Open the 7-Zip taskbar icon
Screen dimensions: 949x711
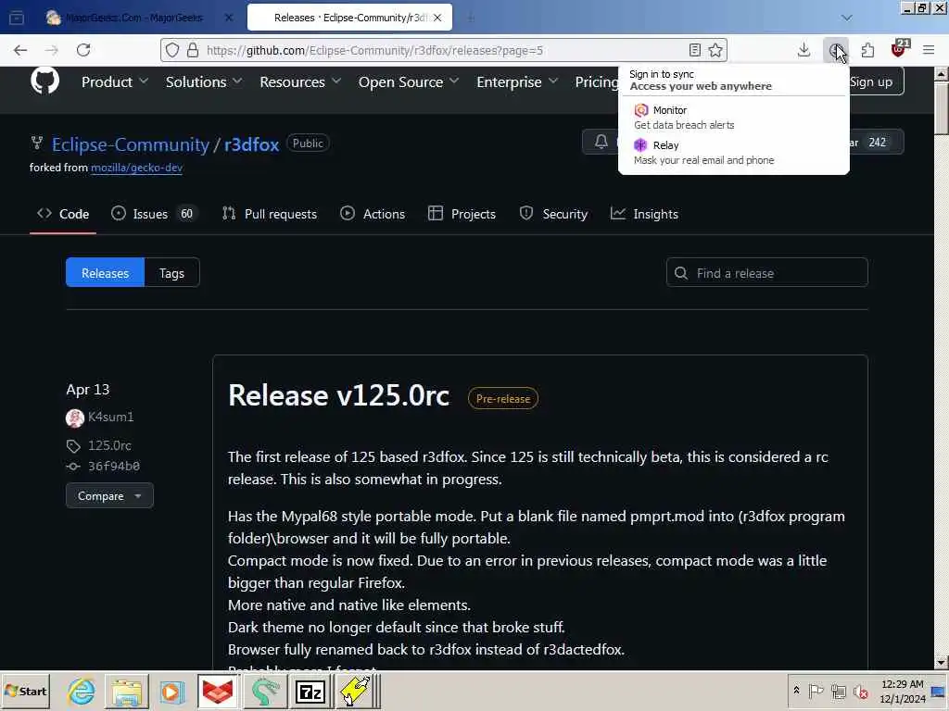pyautogui.click(x=310, y=692)
